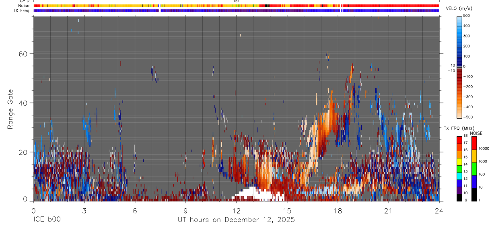494x228 pixels.
Task: Click hour tick '24' on the UT axis
Action: pyautogui.click(x=439, y=210)
